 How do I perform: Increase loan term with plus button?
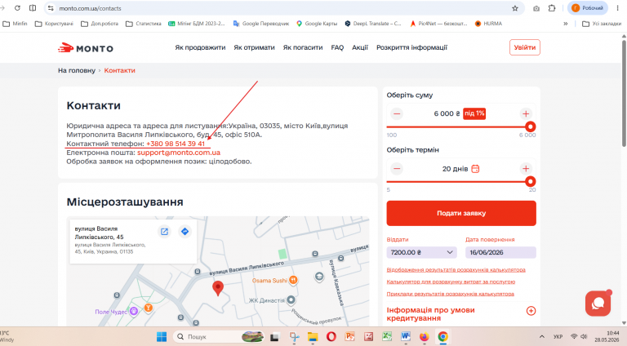click(x=526, y=169)
